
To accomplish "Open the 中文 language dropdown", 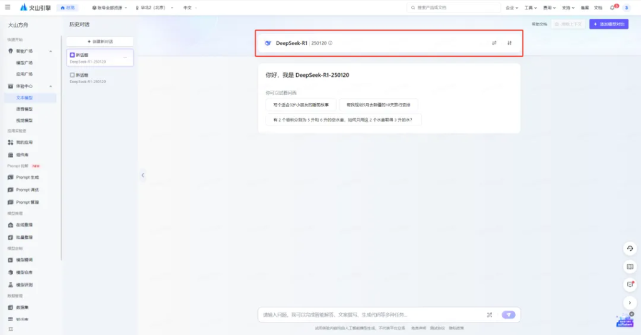I will tap(190, 7).
